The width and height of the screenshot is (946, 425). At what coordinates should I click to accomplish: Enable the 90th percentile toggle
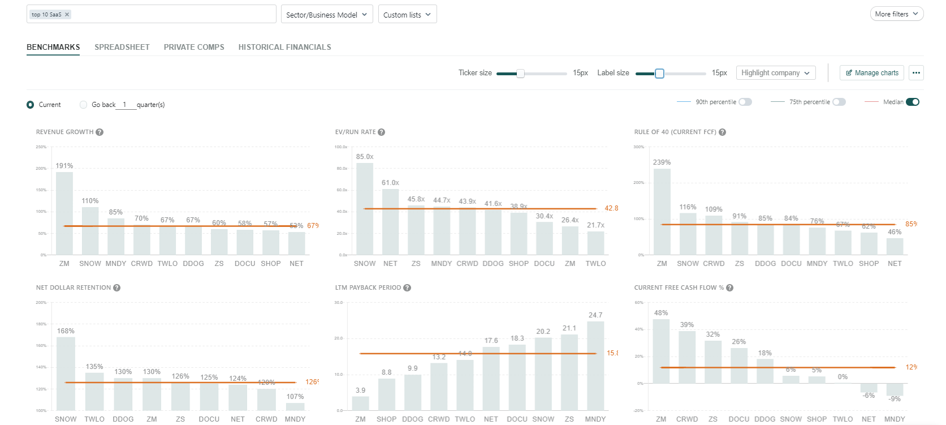point(745,102)
